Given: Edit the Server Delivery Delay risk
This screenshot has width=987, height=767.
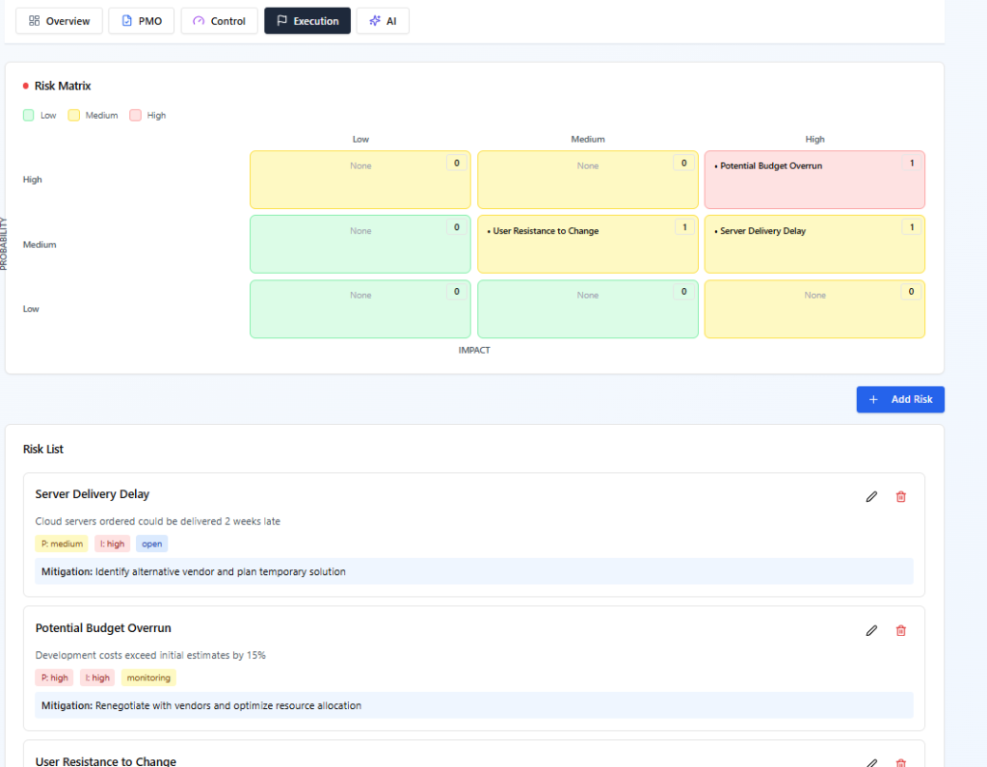Looking at the screenshot, I should 871,497.
